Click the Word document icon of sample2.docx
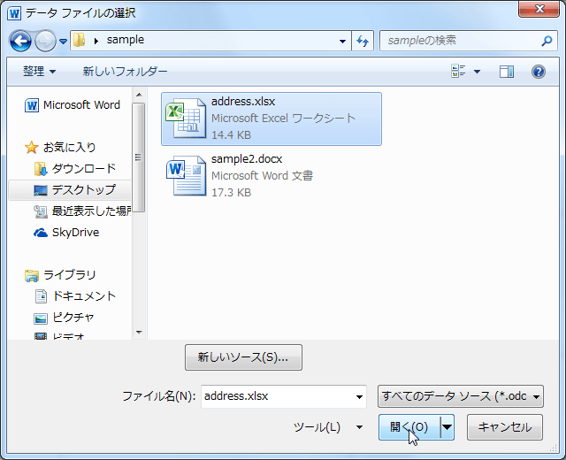This screenshot has height=460, width=566. pyautogui.click(x=187, y=176)
